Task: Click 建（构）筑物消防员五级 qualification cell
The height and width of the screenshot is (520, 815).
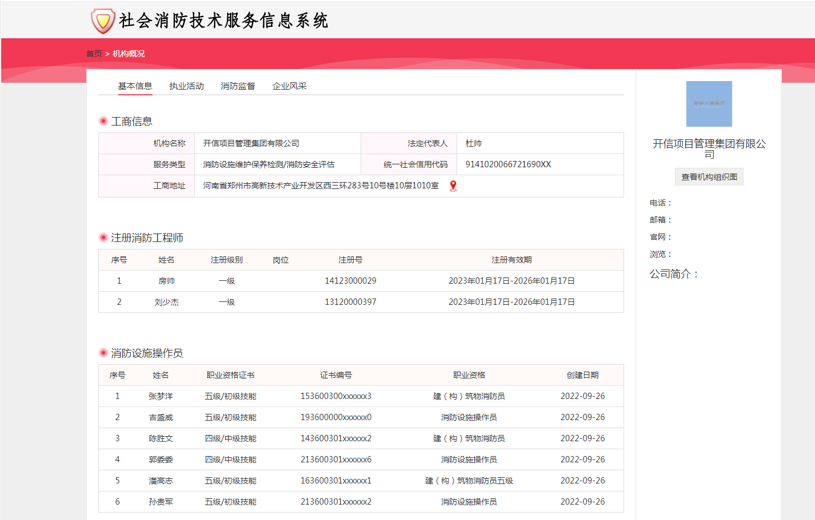Action: tap(469, 481)
